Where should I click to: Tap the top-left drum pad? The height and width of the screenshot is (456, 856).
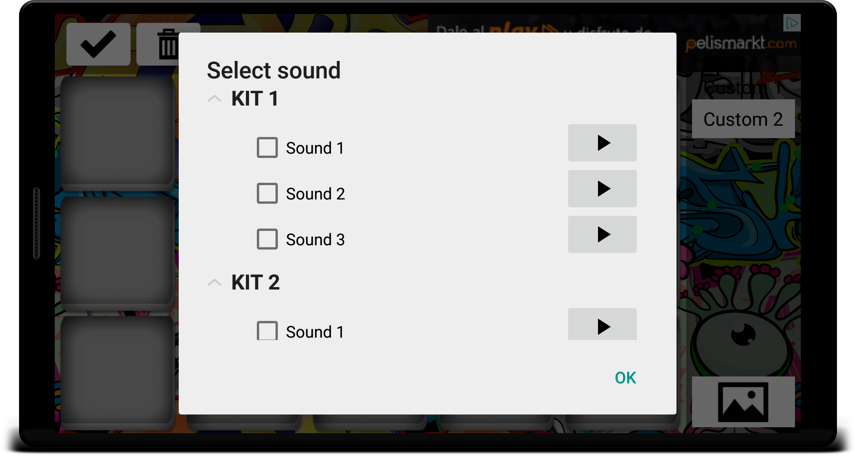[x=117, y=132]
